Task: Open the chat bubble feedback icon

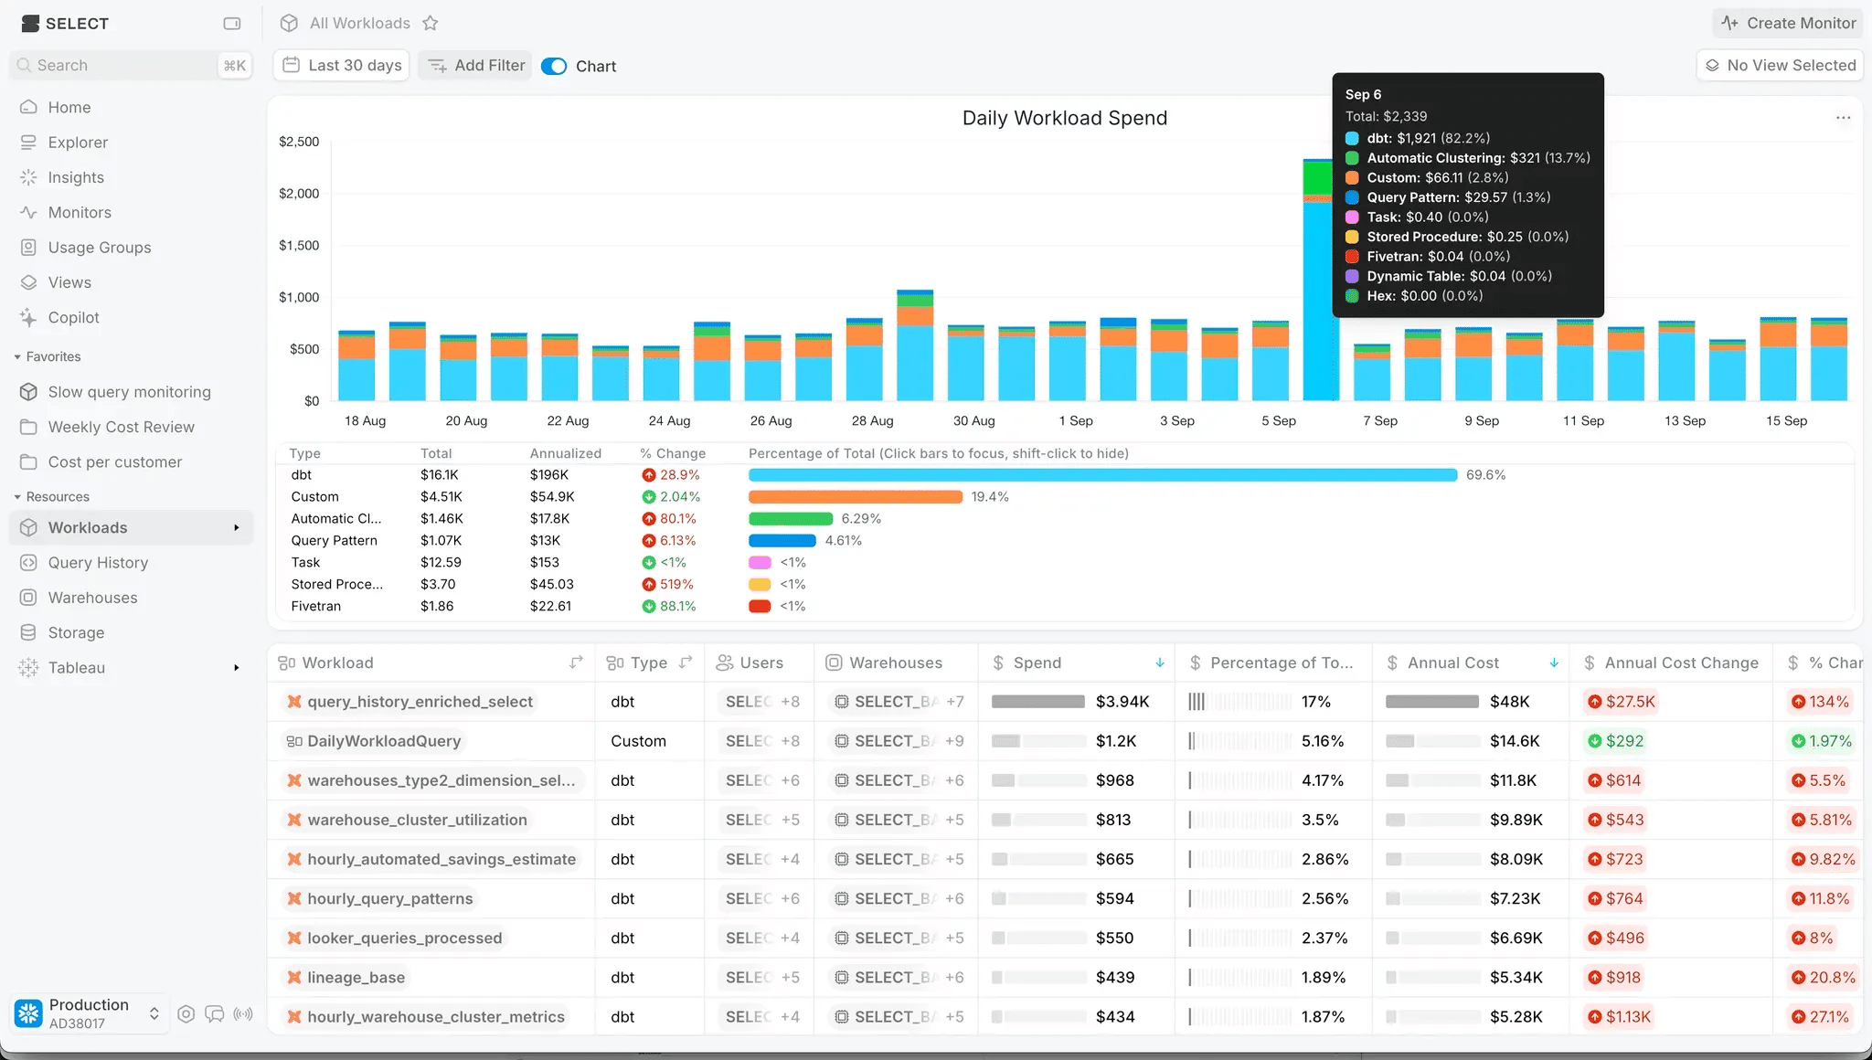Action: [x=215, y=1014]
